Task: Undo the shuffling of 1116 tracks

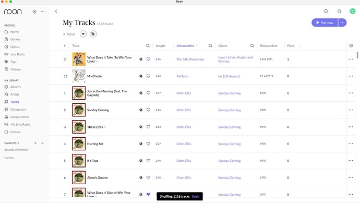Action: 196,197
